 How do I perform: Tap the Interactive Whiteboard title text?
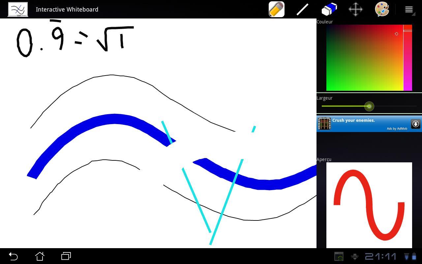click(67, 9)
